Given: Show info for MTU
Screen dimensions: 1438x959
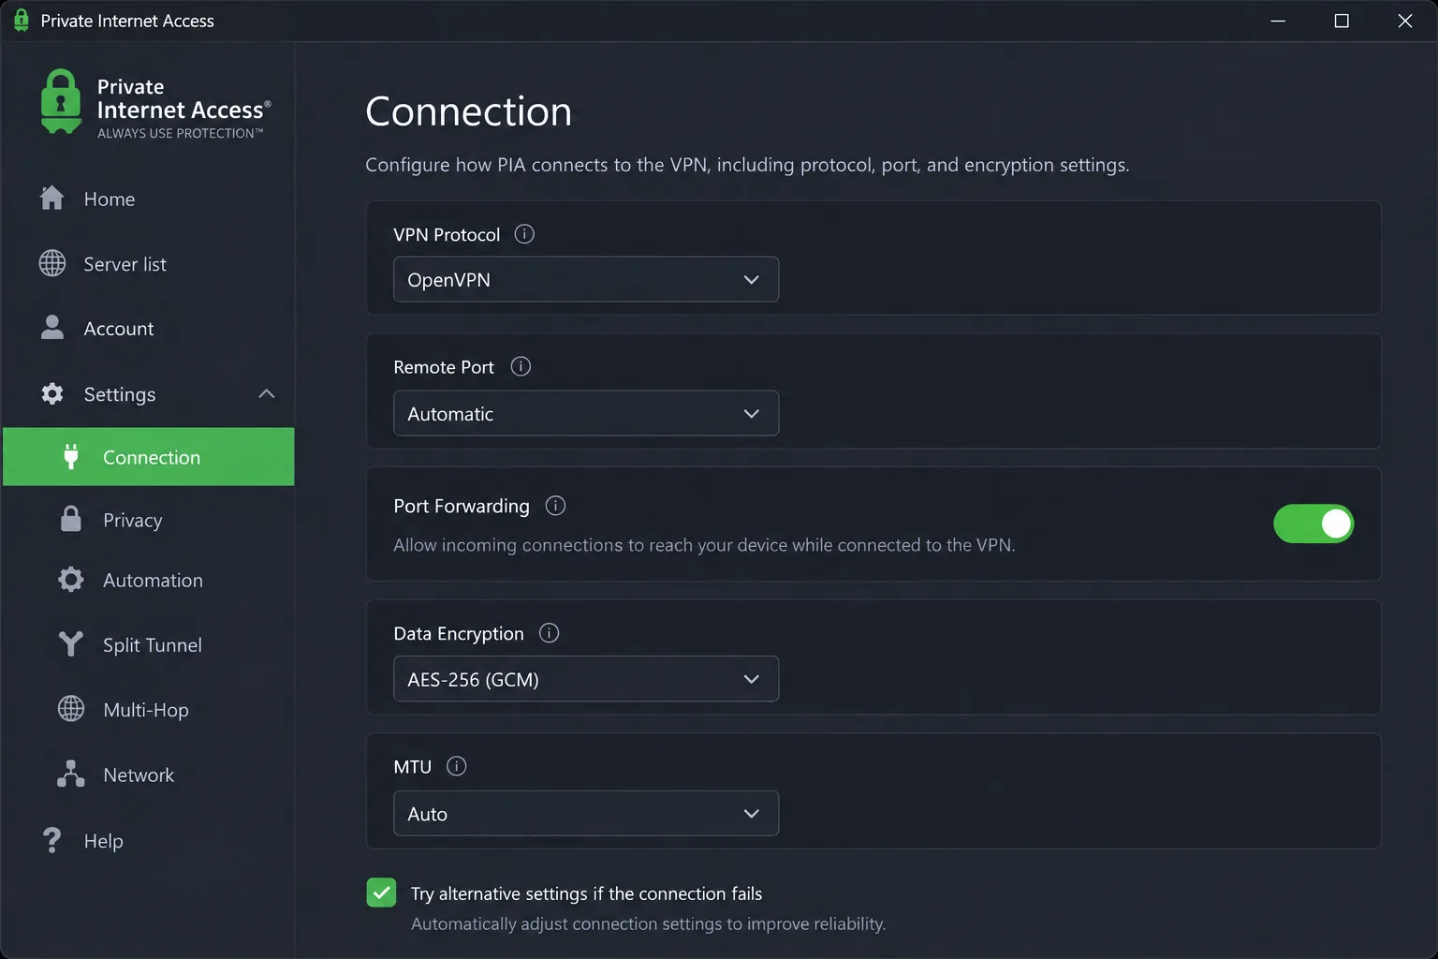Looking at the screenshot, I should point(456,766).
